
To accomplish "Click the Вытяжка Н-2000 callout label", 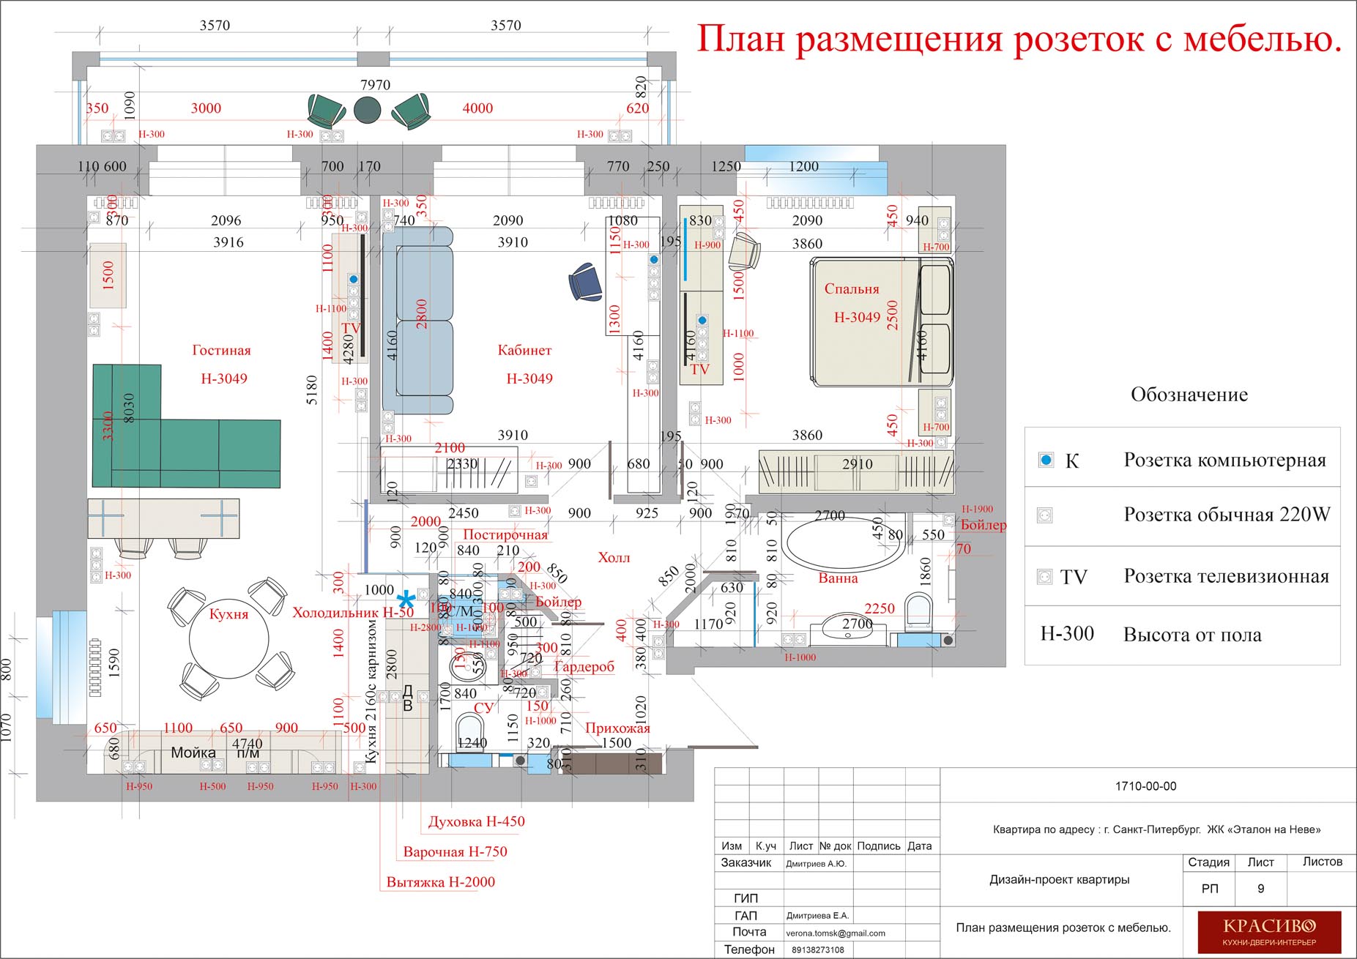I will [441, 882].
